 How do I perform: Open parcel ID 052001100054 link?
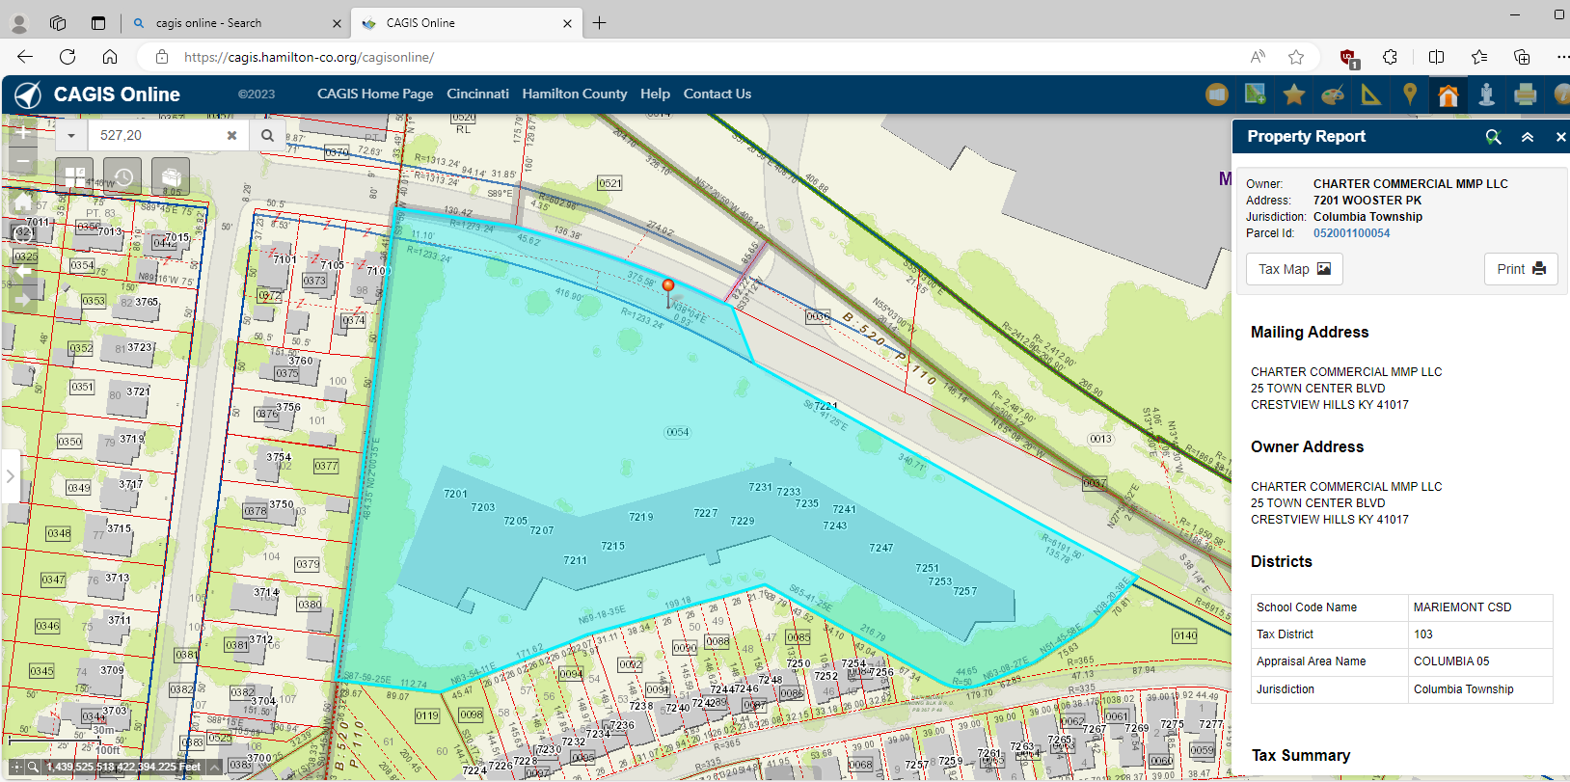[1351, 233]
